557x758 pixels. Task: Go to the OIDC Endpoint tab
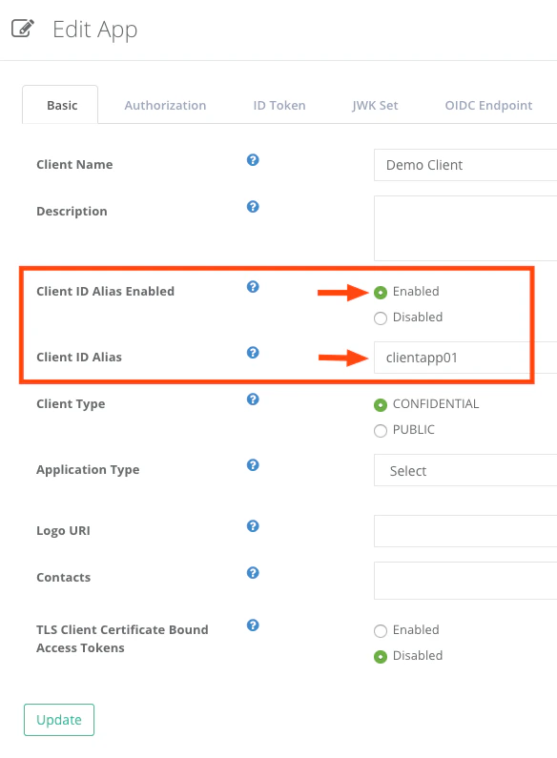coord(488,106)
